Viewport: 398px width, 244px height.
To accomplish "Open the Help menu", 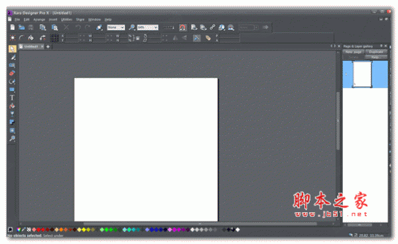I will coord(108,19).
